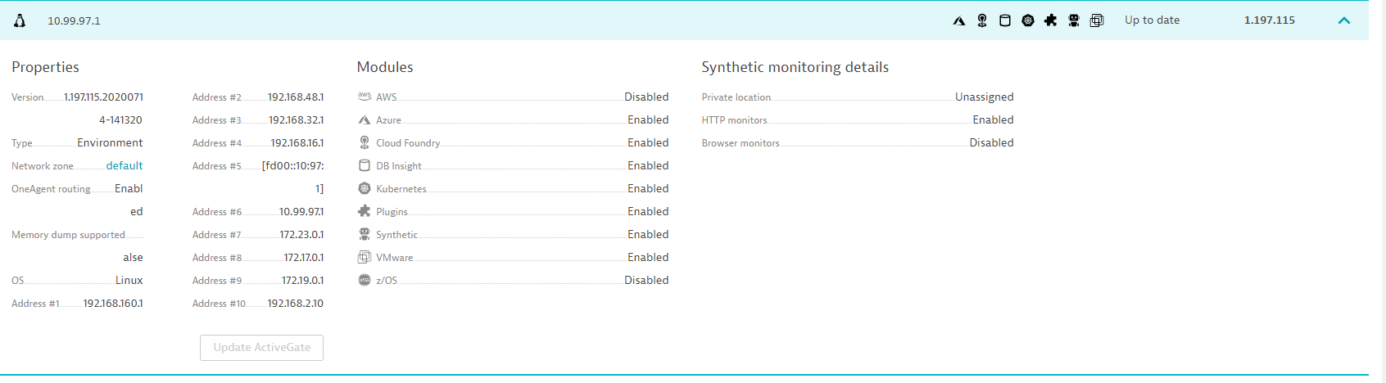Click the VMware icon in the header row
The width and height of the screenshot is (1386, 383).
pyautogui.click(x=1097, y=20)
